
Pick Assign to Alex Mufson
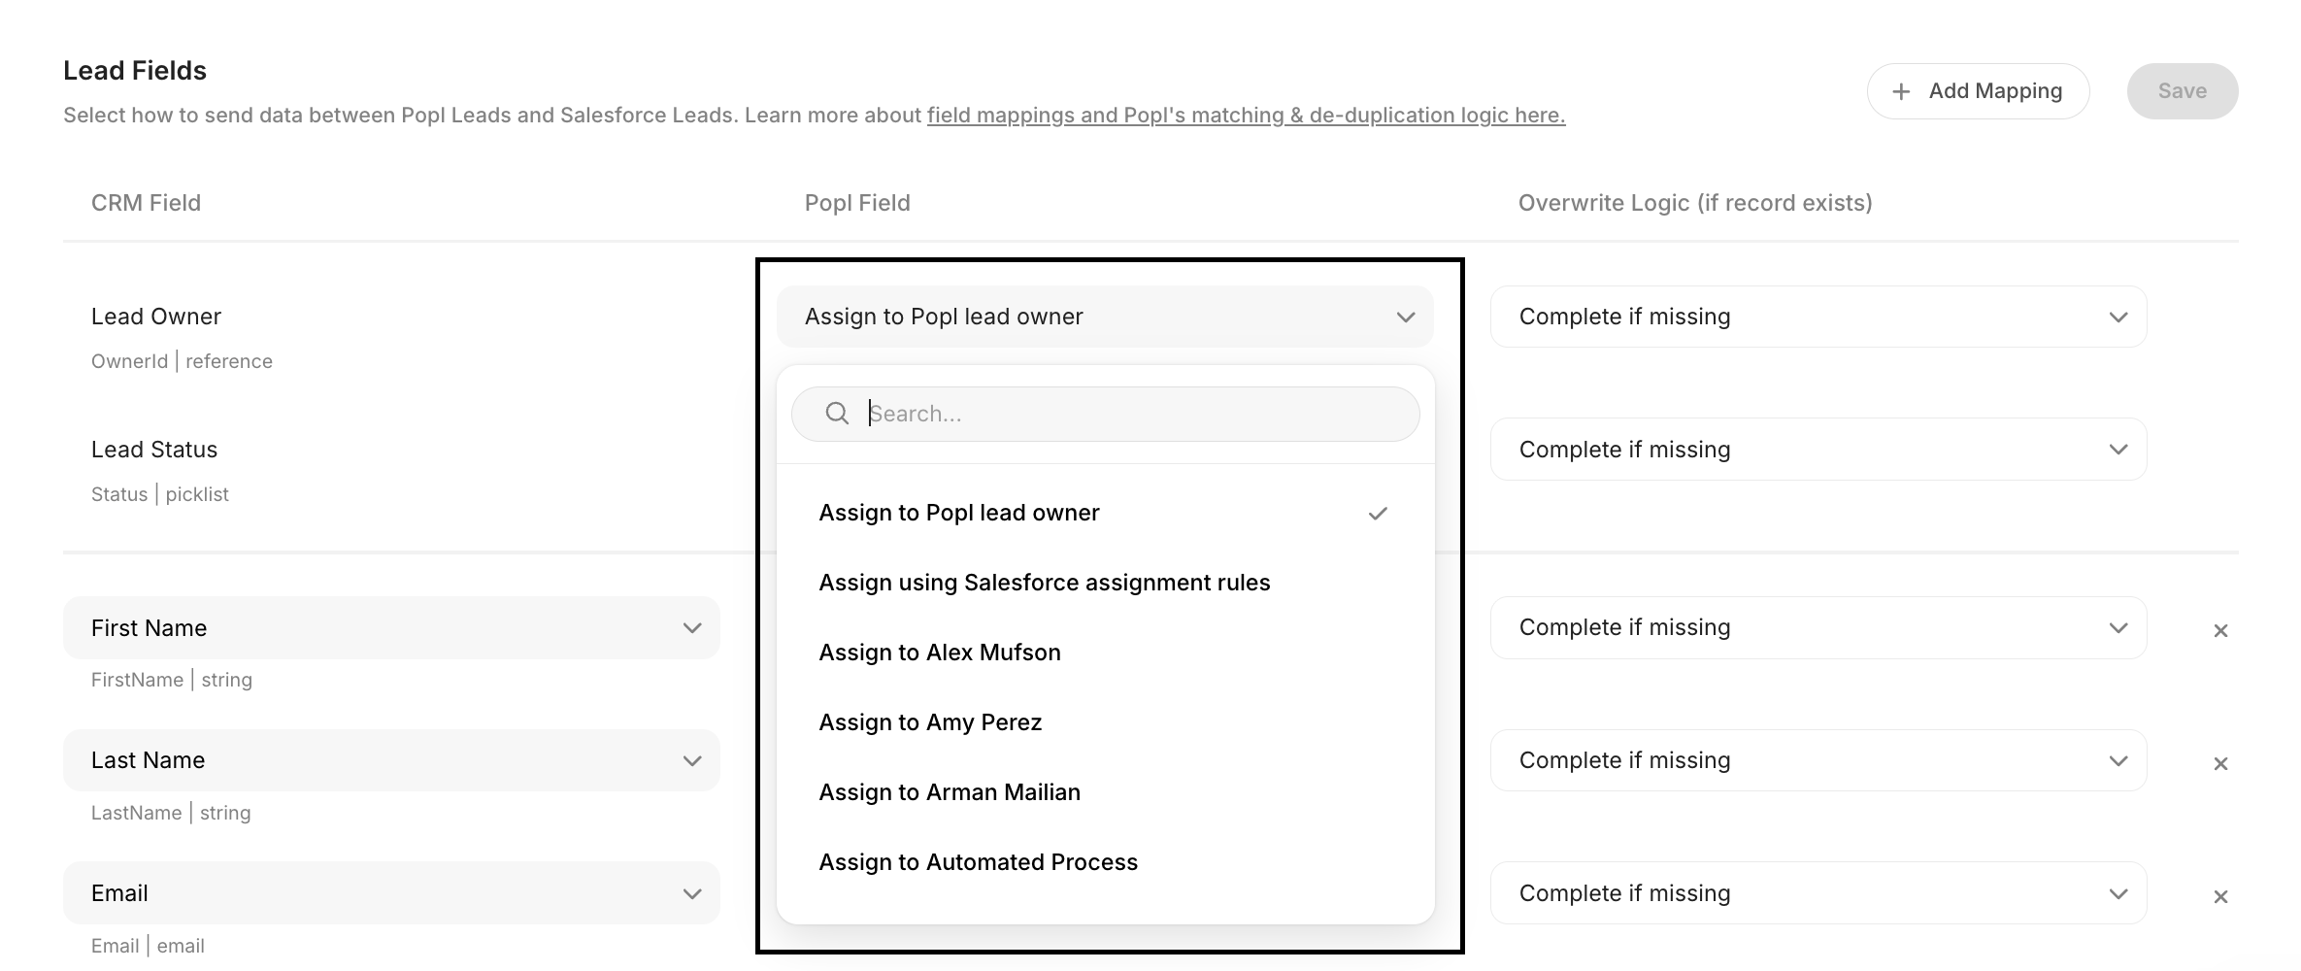(940, 653)
